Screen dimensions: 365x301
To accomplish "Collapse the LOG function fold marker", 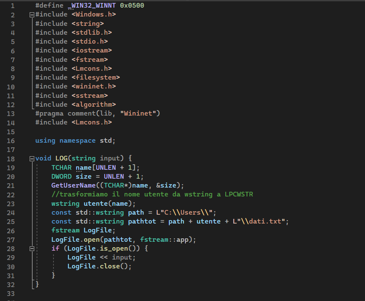I will [x=32, y=159].
